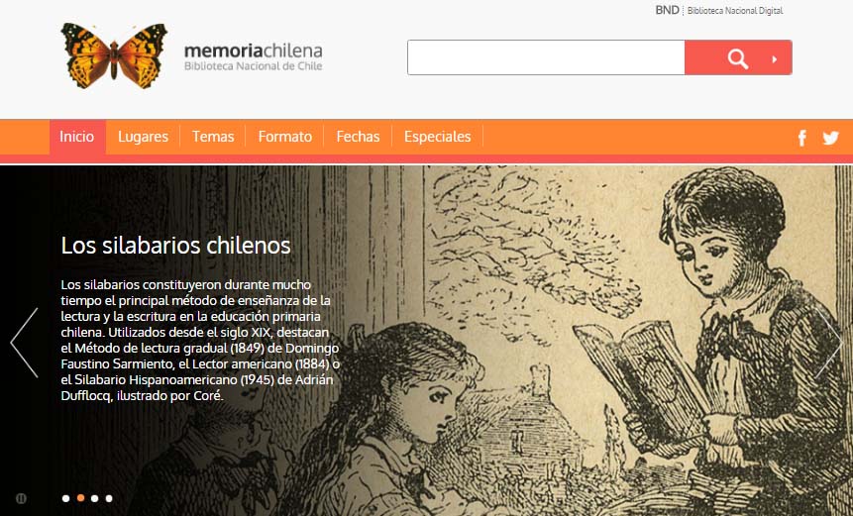Open the Twitter bird icon
Screen dimensions: 853x516
tap(830, 138)
